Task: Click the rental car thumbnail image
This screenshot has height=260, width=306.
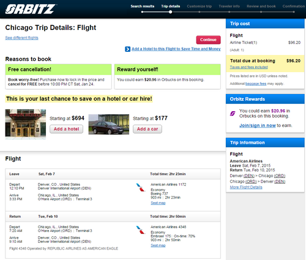Action: (109, 125)
